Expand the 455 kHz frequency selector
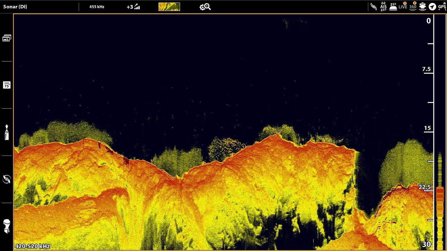Screen dimensions: 447x251 tap(96, 7)
